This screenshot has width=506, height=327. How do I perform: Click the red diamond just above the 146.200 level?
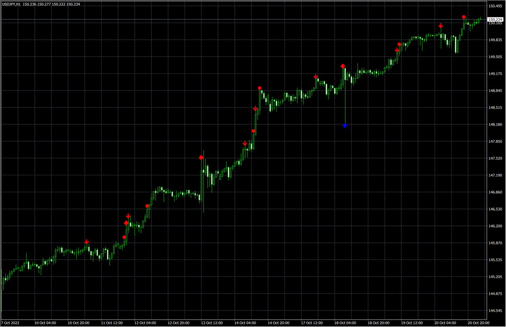coord(126,223)
